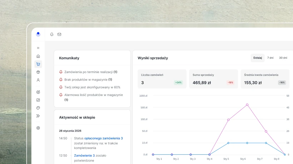This screenshot has height=164, width=293.
Task: Click the chart point at Sty 1
Action: tap(153, 154)
